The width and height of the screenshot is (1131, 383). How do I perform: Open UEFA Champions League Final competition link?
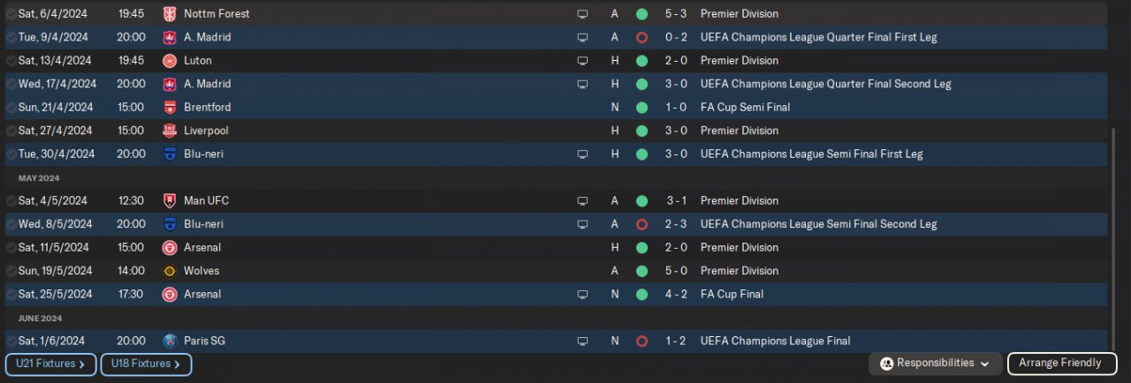[775, 341]
